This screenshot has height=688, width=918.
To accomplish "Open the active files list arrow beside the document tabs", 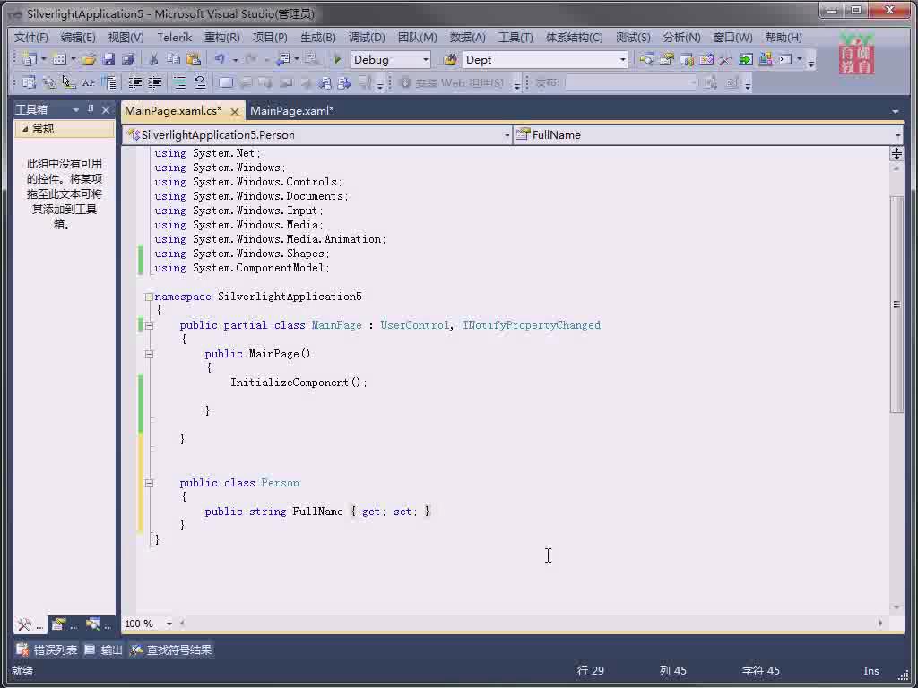I will [896, 111].
